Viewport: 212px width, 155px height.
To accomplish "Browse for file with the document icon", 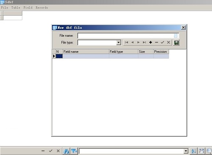I will tap(176, 35).
